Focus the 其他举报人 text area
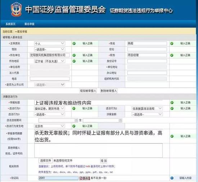This screenshot has height=182, width=198. (98, 150)
